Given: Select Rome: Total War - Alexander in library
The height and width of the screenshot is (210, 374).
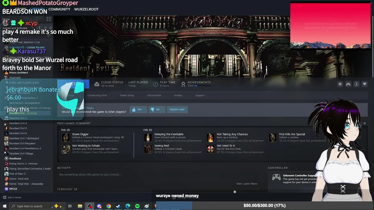Looking at the screenshot, I should [26, 184].
